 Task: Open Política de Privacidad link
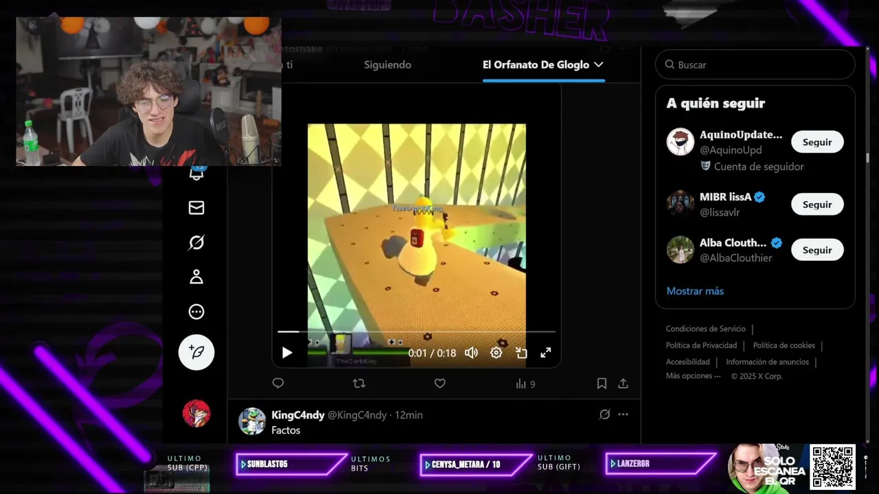click(701, 345)
